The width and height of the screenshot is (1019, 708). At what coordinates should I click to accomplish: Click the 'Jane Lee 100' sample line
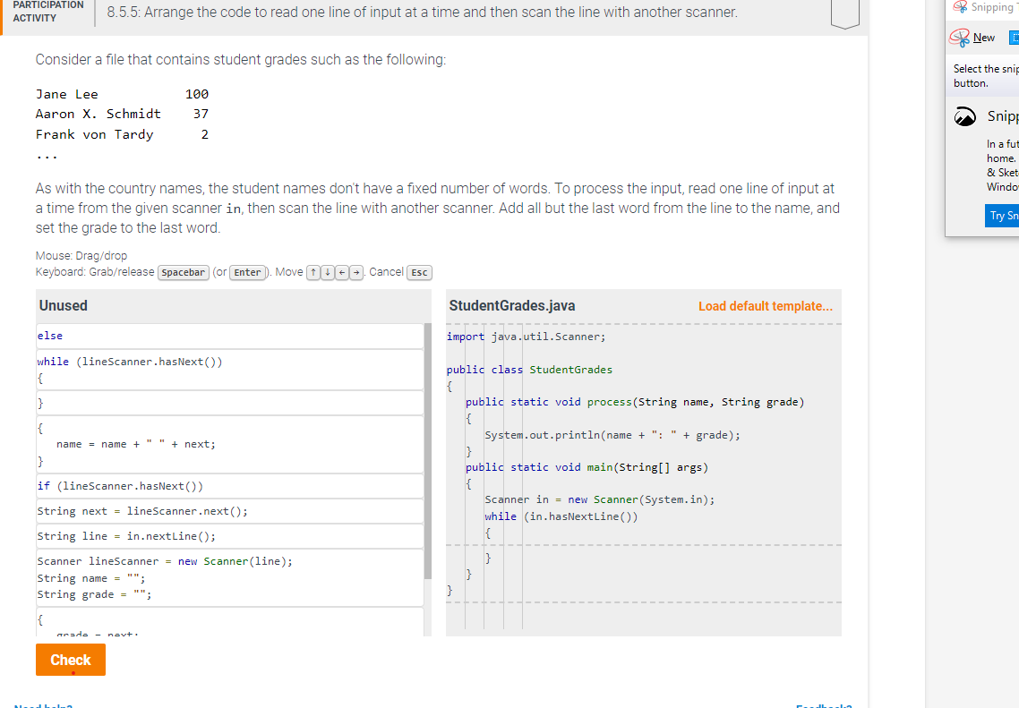pyautogui.click(x=122, y=94)
